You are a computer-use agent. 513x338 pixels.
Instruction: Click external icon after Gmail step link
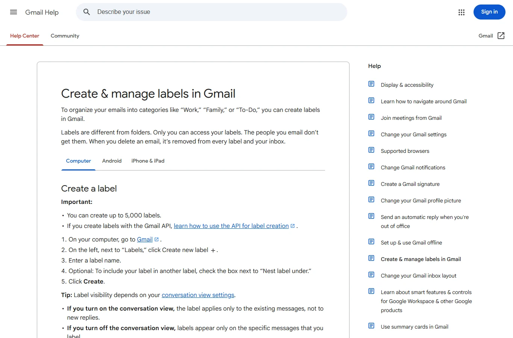157,240
